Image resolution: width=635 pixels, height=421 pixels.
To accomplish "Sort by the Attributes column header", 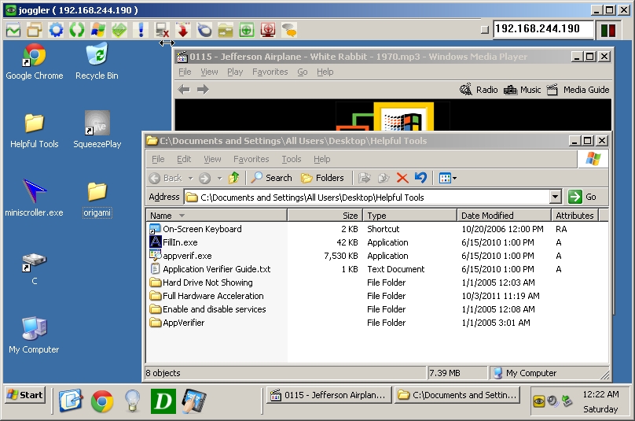I will click(574, 216).
